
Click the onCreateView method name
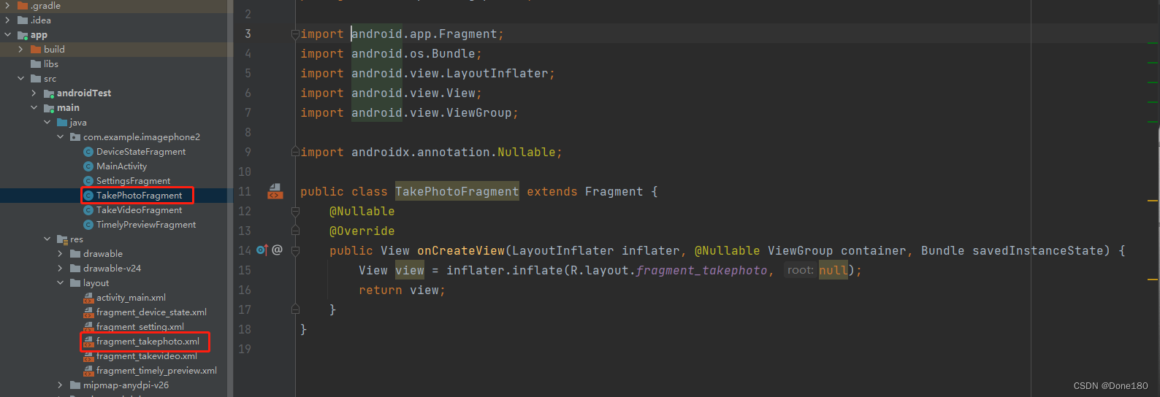coord(461,251)
